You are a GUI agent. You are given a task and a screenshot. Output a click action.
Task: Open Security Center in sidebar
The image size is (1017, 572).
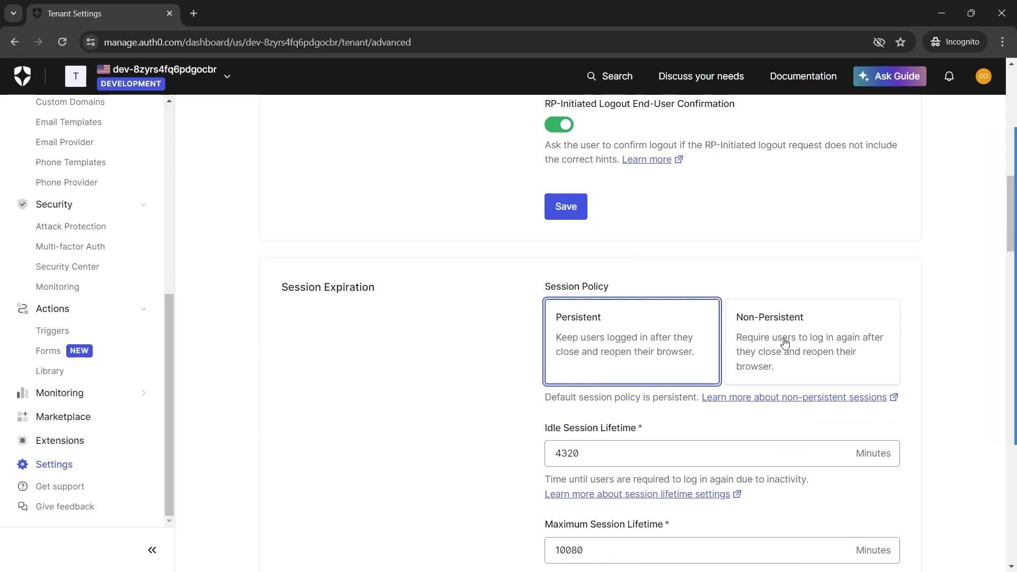click(67, 266)
